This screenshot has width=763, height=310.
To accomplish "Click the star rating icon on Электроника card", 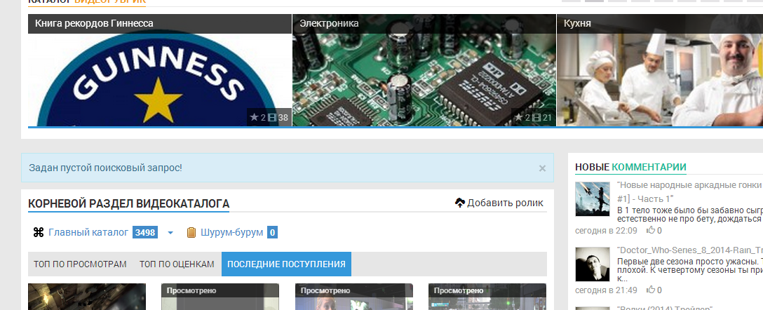I will pyautogui.click(x=518, y=117).
